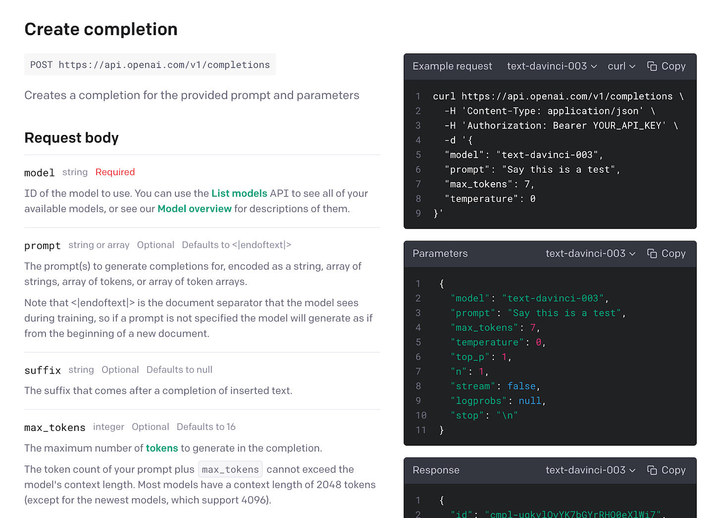Click the Response panel title
The height and width of the screenshot is (518, 721).
[436, 471]
